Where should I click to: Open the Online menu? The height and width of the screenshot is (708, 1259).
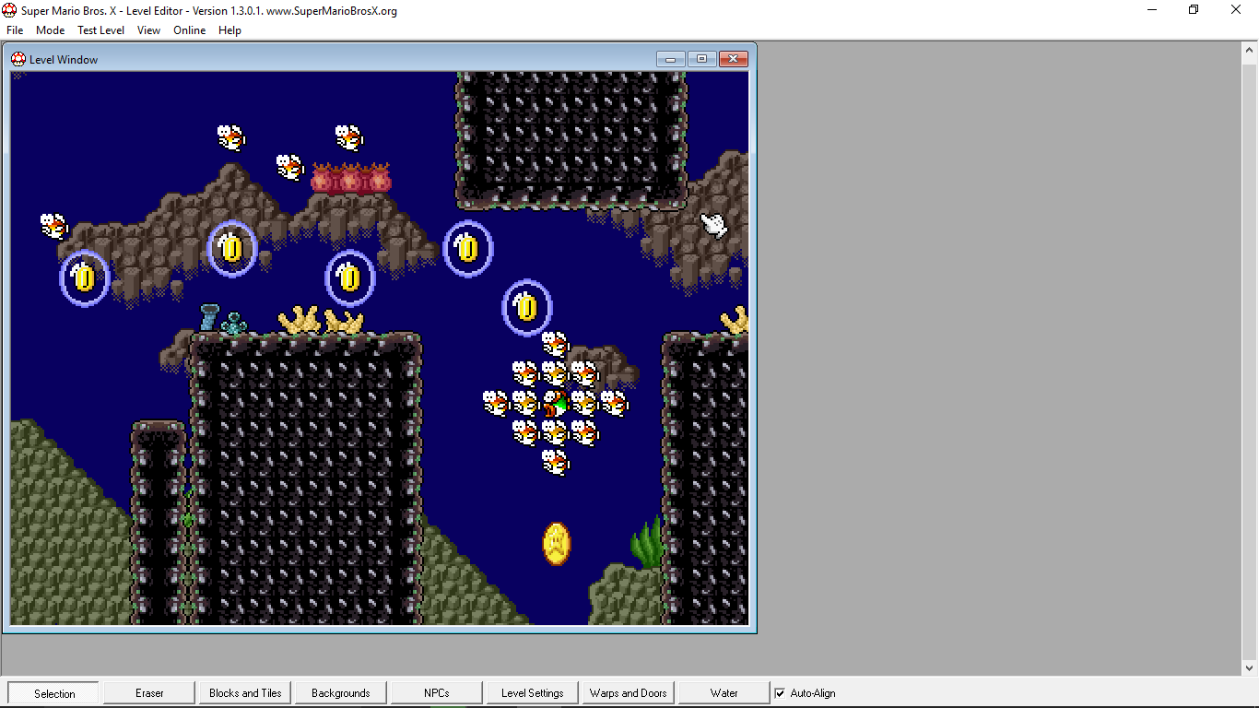(x=190, y=30)
